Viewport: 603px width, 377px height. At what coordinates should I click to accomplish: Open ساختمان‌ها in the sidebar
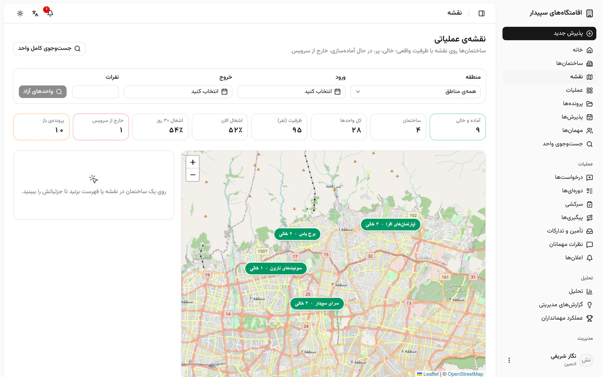(x=549, y=63)
